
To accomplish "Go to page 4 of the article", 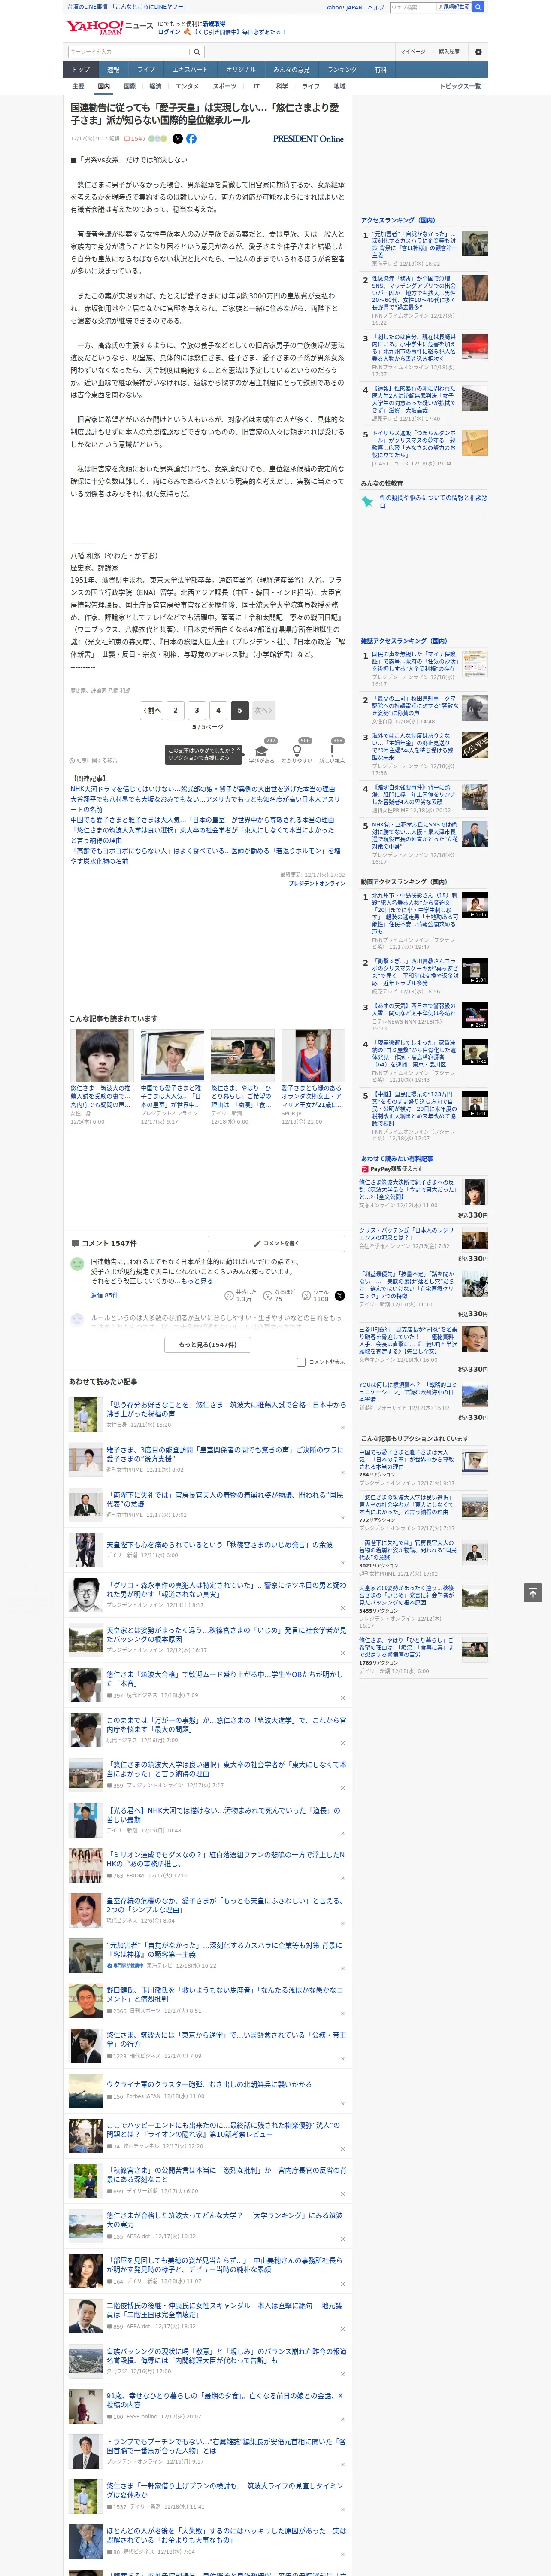I will [218, 710].
